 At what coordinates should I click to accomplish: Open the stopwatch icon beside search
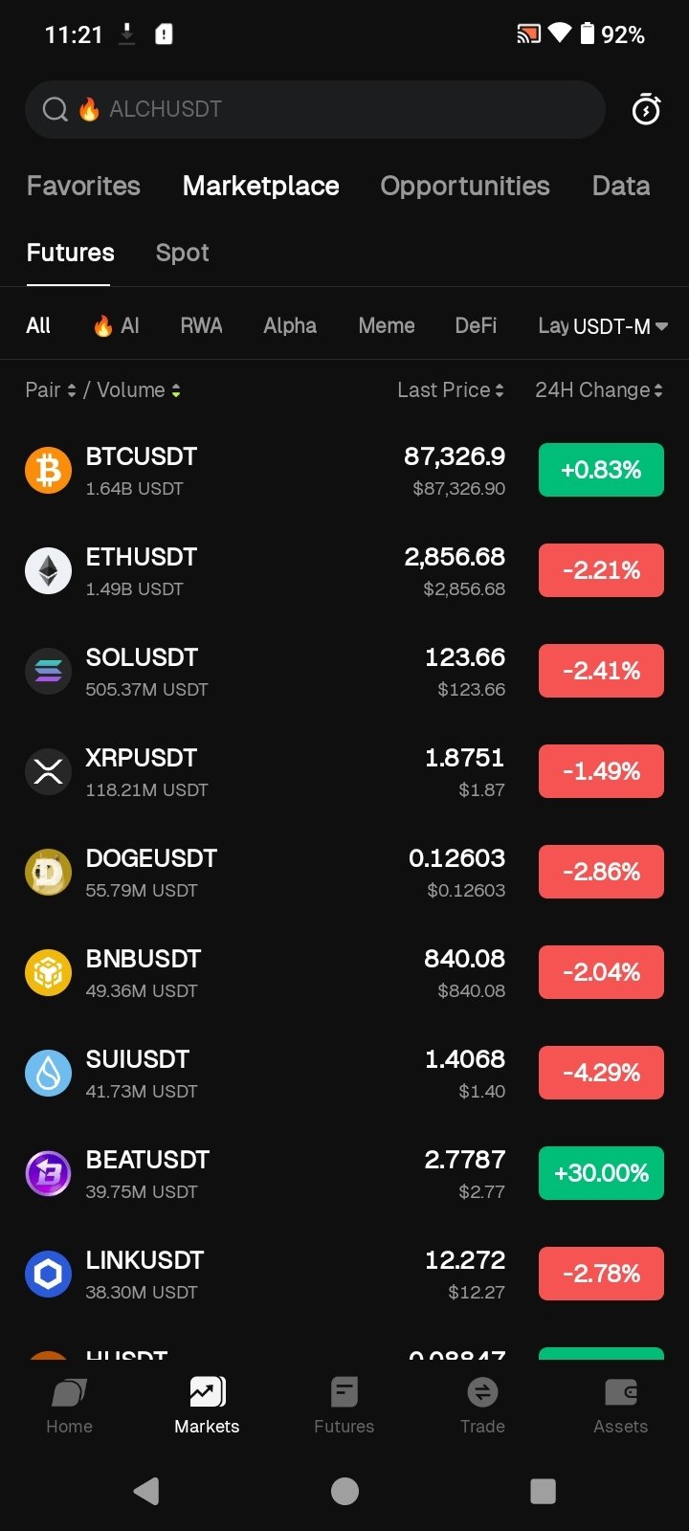[x=647, y=110]
